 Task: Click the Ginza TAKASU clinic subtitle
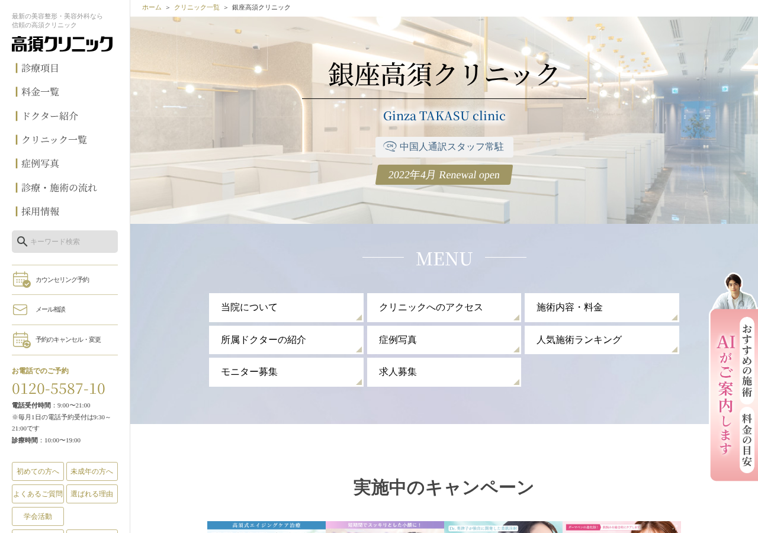pyautogui.click(x=444, y=115)
